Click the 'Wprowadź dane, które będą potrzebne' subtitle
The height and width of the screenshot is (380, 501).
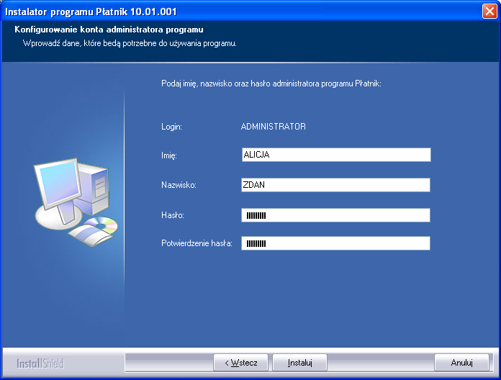pyautogui.click(x=130, y=43)
